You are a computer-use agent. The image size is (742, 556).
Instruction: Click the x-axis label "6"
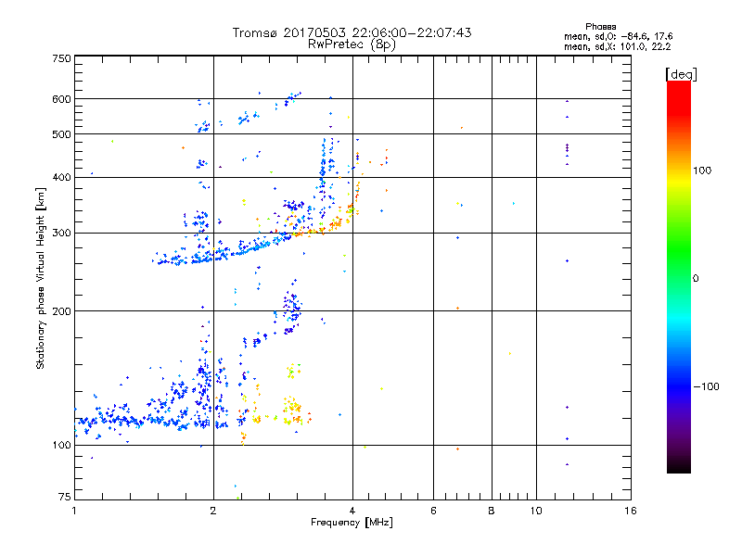[x=433, y=511]
